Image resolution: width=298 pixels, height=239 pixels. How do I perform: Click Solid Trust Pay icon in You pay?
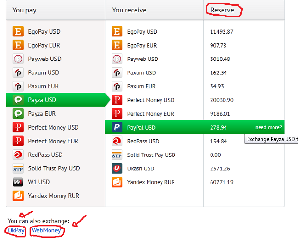18,168
